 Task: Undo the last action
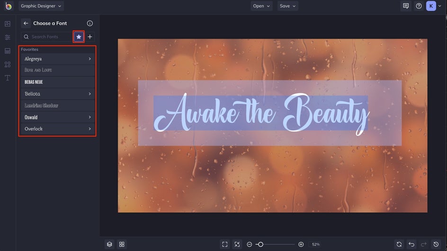coord(411,244)
